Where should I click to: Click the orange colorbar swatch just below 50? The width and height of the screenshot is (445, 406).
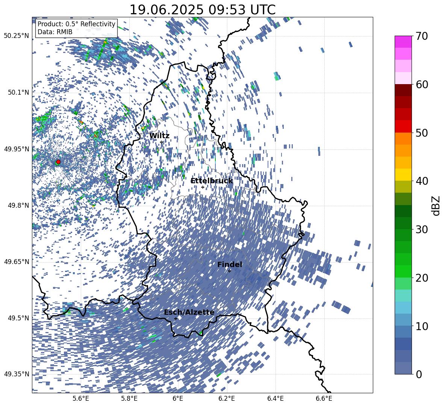pyautogui.click(x=403, y=138)
